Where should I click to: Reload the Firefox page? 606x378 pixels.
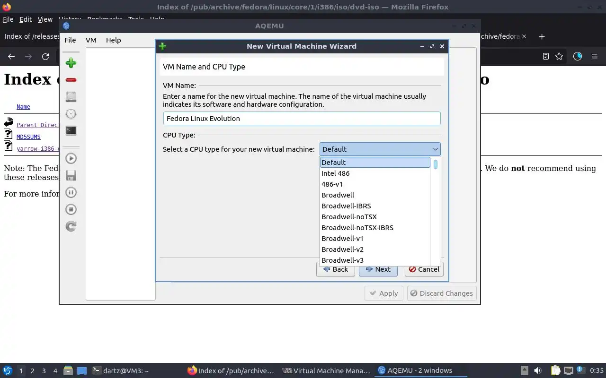pos(45,56)
